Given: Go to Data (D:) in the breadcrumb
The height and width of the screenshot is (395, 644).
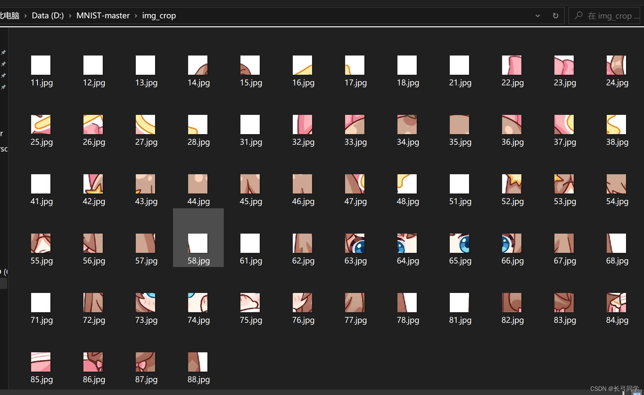Looking at the screenshot, I should [x=48, y=16].
